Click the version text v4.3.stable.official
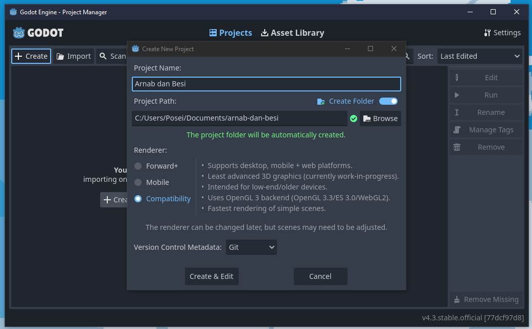Screen dimensions: 532x329 (x=473, y=318)
